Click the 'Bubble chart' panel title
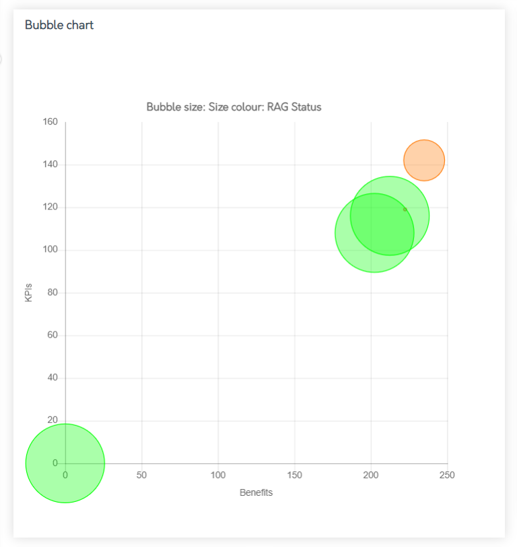The height and width of the screenshot is (547, 517). point(59,25)
